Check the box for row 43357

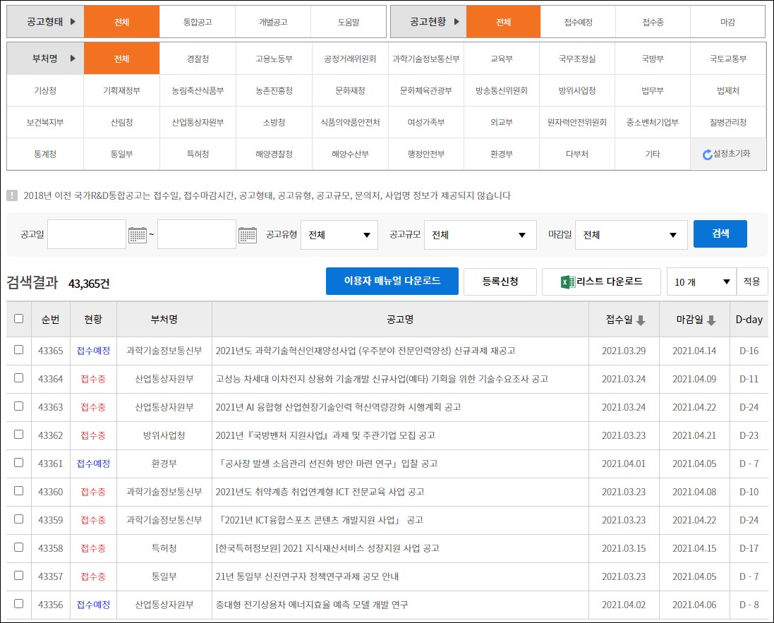(19, 575)
